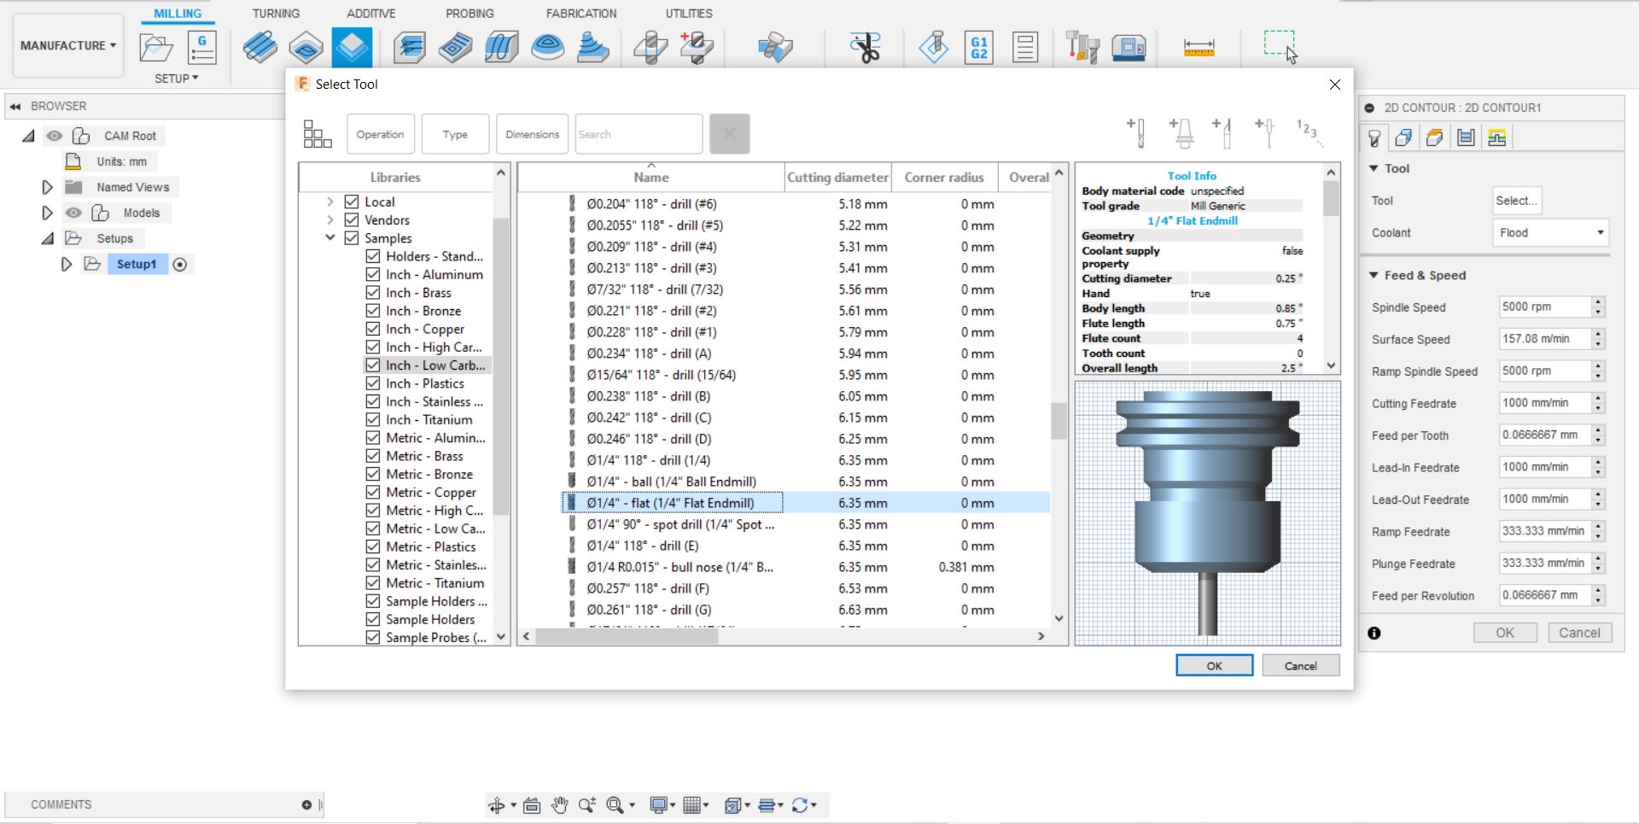
Task: Switch to the TURNING tab
Action: [x=276, y=14]
